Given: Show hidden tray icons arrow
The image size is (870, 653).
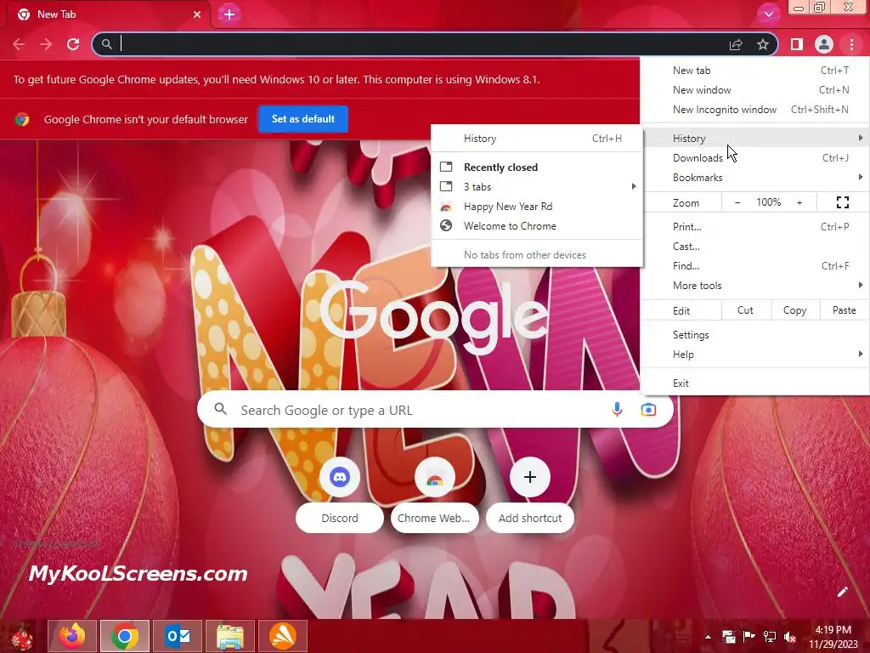Looking at the screenshot, I should click(x=708, y=637).
